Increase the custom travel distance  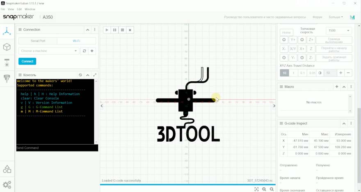click(341, 73)
